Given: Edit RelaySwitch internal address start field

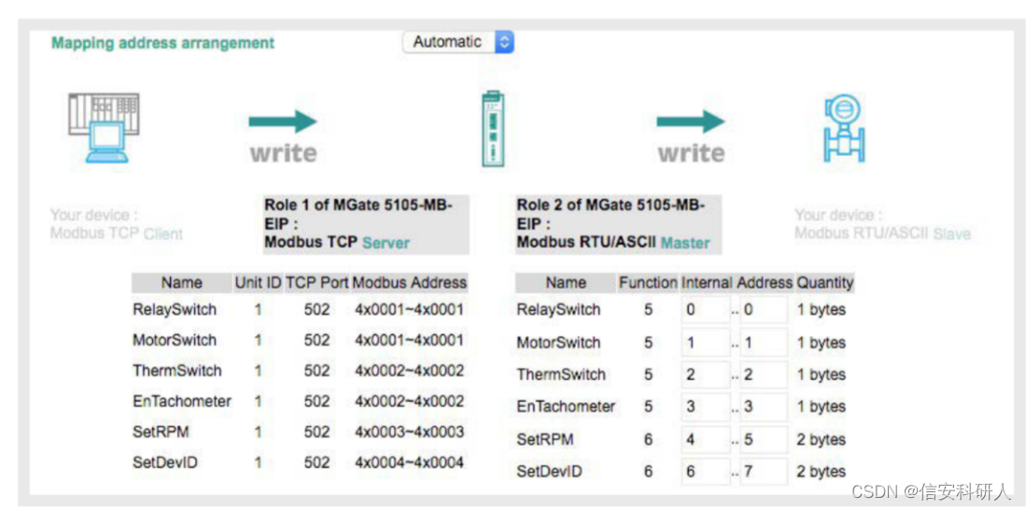Looking at the screenshot, I should pos(706,310).
